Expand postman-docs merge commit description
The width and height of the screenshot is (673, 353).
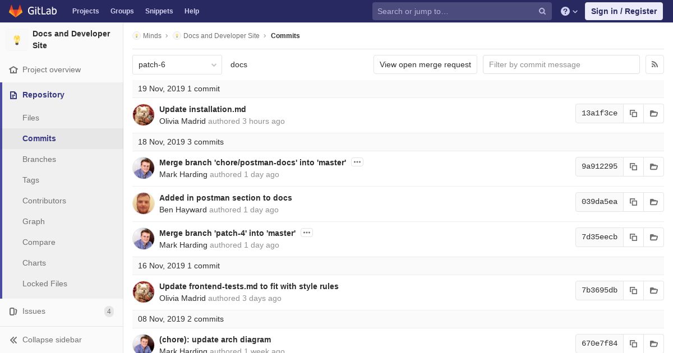click(x=357, y=162)
